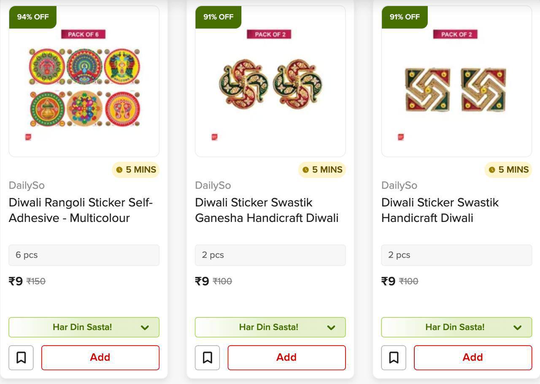Screen dimensions: 540x384
Task: Click the 94% OFF discount badge
Action: 33,17
